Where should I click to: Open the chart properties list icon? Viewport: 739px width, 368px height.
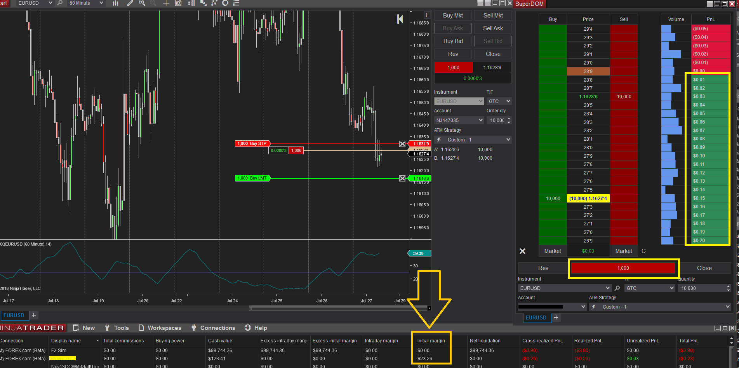pos(236,3)
